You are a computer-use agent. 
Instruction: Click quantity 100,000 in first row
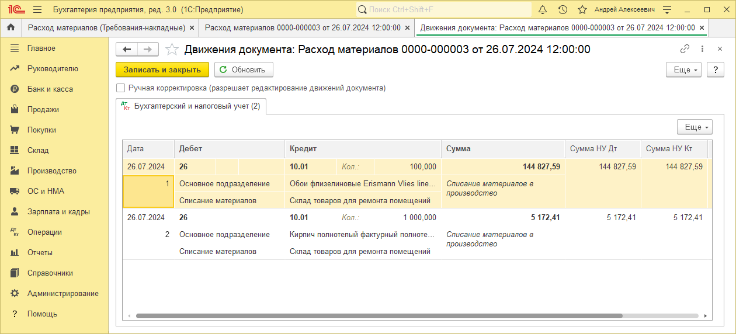(422, 166)
